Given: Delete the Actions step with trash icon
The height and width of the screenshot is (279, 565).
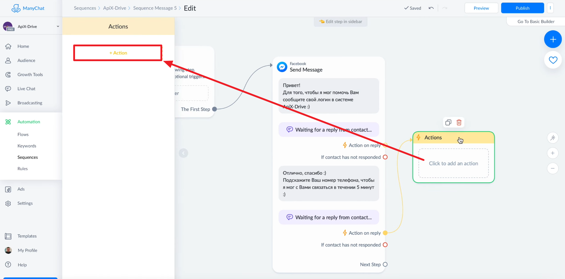Looking at the screenshot, I should (459, 122).
